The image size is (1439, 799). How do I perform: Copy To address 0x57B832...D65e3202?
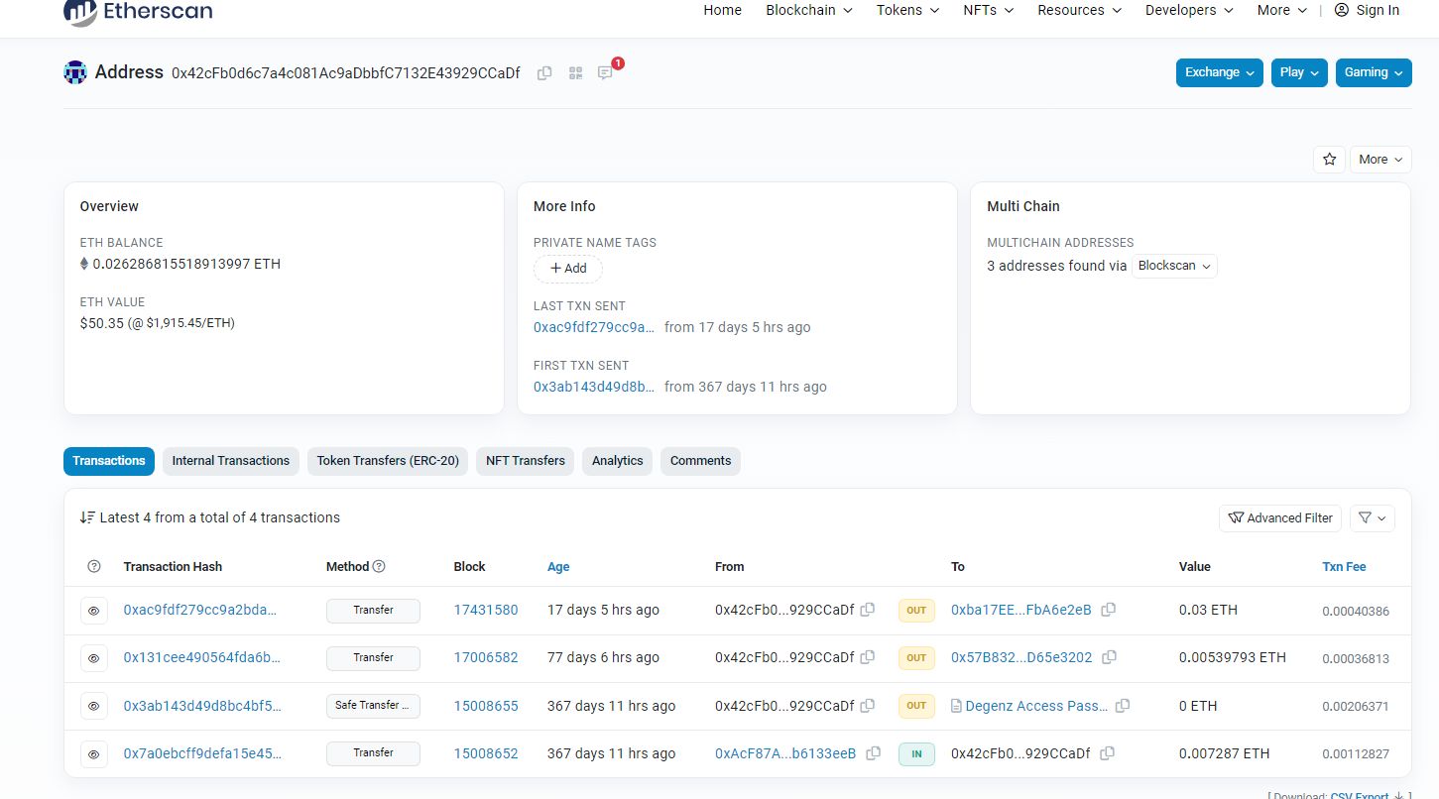point(1110,657)
